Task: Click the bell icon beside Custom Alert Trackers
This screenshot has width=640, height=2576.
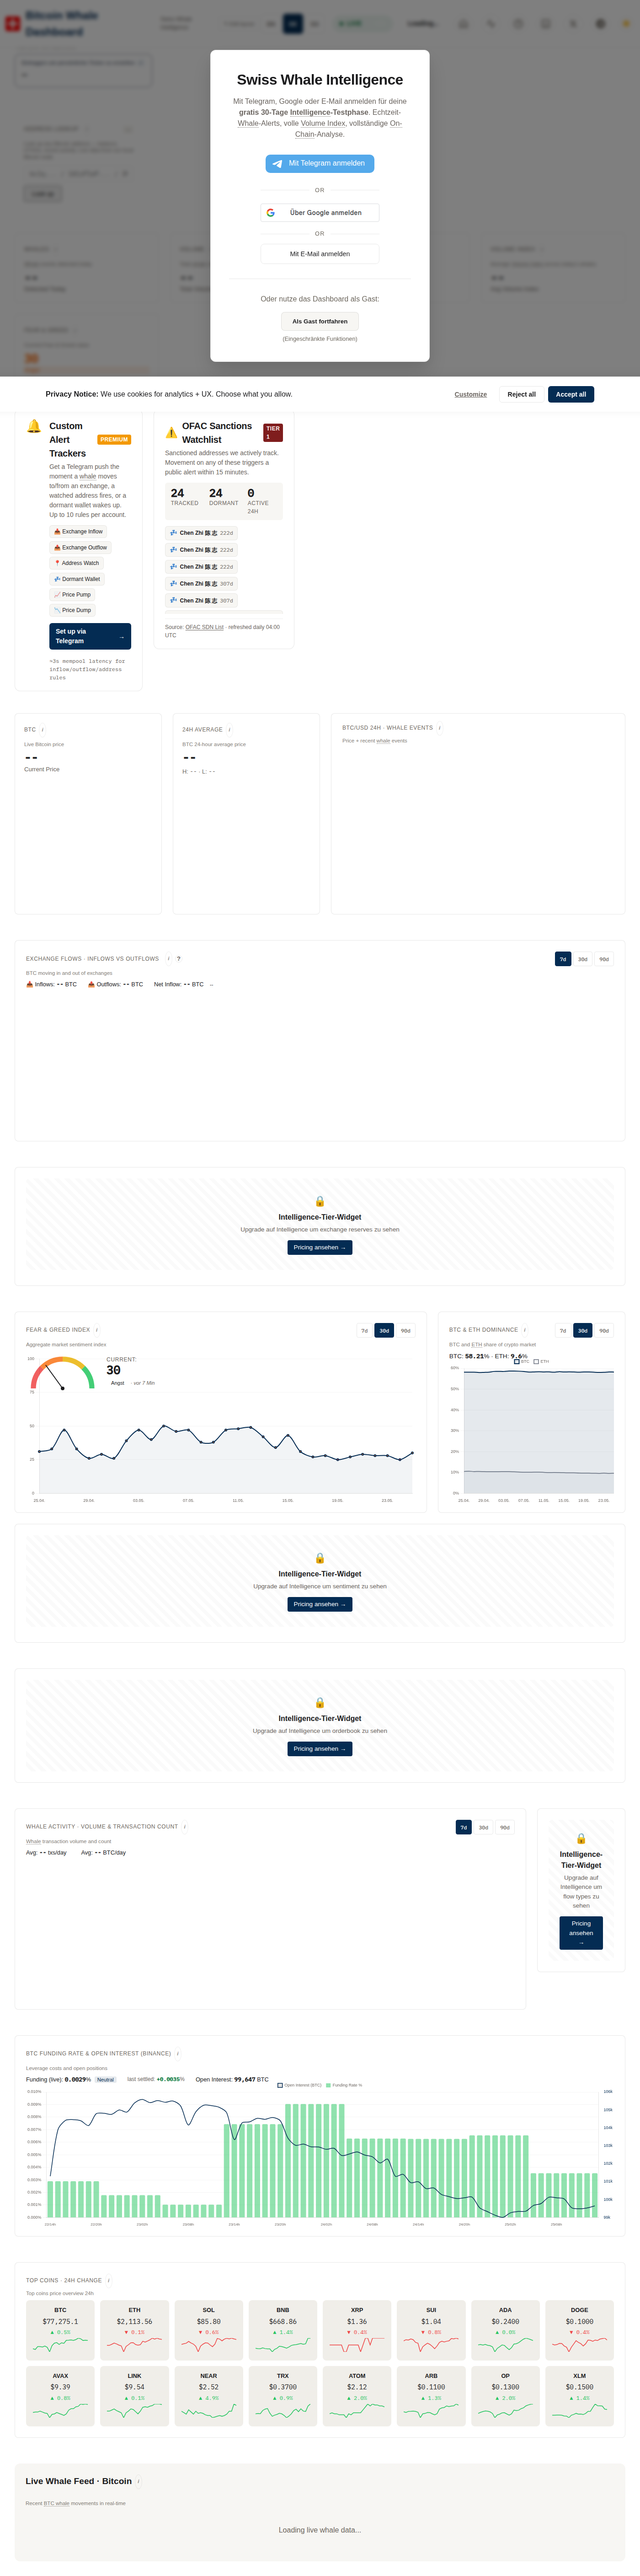Action: click(34, 426)
